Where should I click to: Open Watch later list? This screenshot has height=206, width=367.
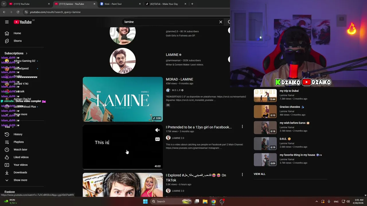click(x=20, y=150)
